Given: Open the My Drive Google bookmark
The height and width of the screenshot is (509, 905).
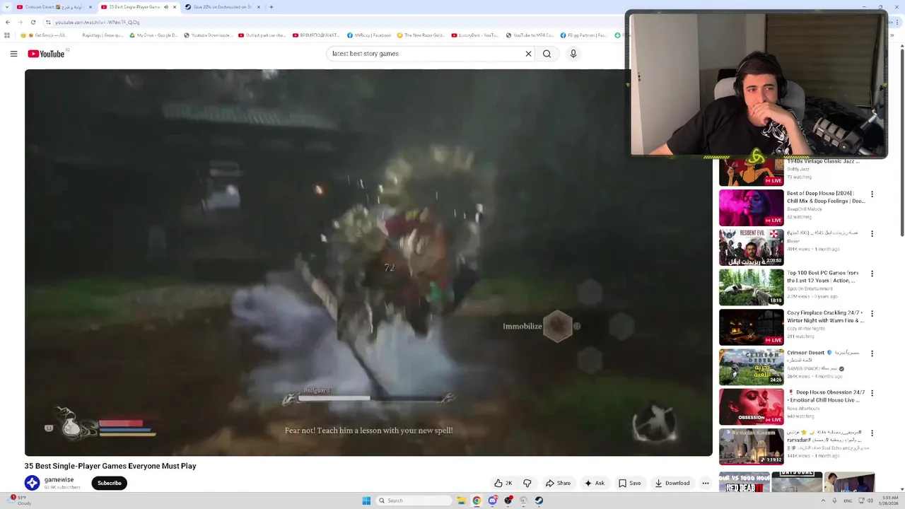Looking at the screenshot, I should tap(153, 35).
